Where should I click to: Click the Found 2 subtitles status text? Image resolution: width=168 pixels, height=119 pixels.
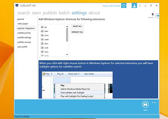coord(22,116)
